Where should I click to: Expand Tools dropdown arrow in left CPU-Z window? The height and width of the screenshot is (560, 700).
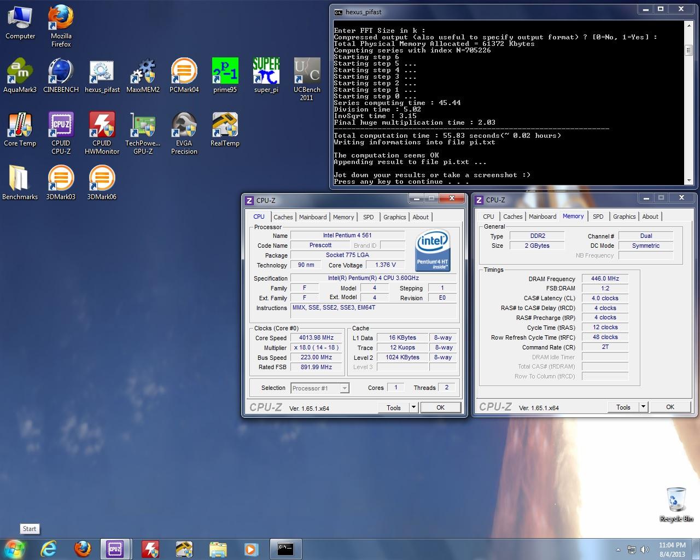[413, 407]
